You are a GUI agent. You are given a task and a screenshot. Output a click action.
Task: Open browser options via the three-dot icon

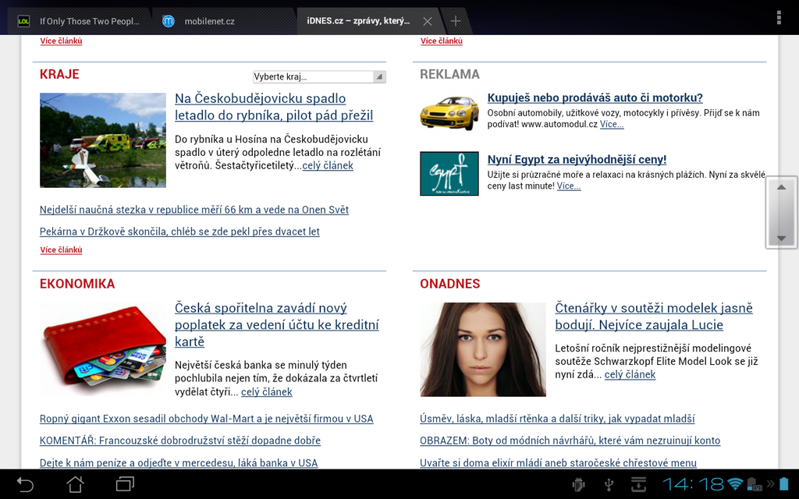[x=778, y=16]
